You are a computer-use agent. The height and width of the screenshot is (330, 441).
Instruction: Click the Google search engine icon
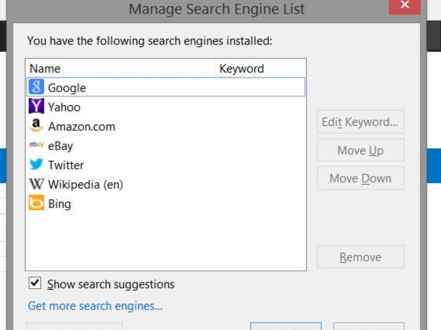pos(36,87)
